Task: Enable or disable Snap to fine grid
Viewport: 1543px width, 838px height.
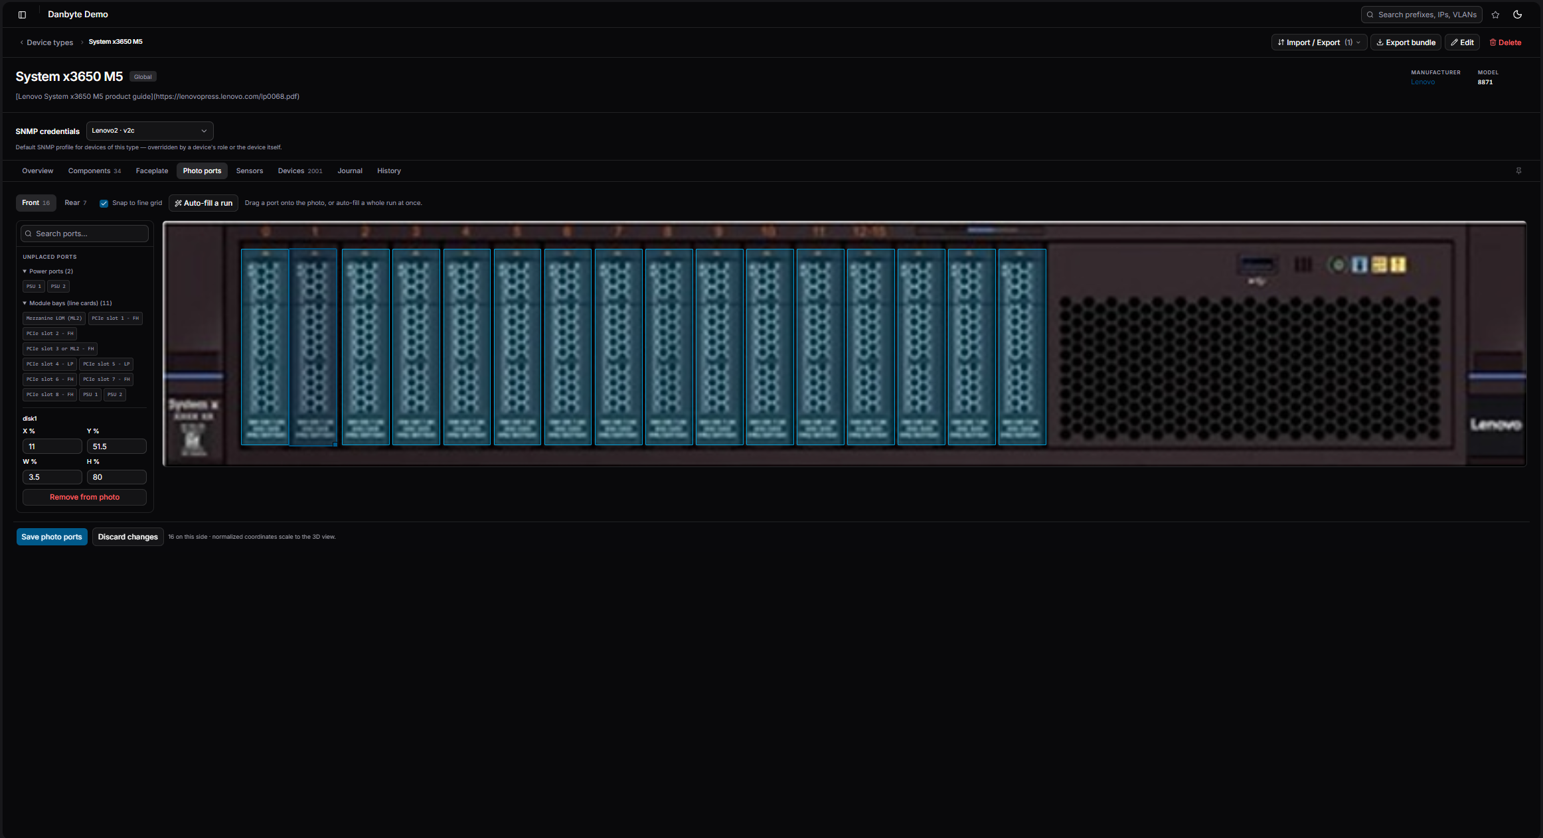Action: pos(104,204)
